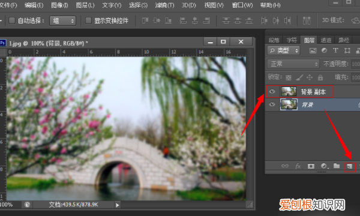Select layer name 背景 副本
The height and width of the screenshot is (216, 360).
pyautogui.click(x=313, y=92)
